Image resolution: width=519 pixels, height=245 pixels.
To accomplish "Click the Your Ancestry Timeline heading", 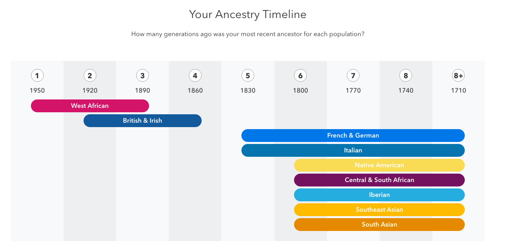I will 248,14.
